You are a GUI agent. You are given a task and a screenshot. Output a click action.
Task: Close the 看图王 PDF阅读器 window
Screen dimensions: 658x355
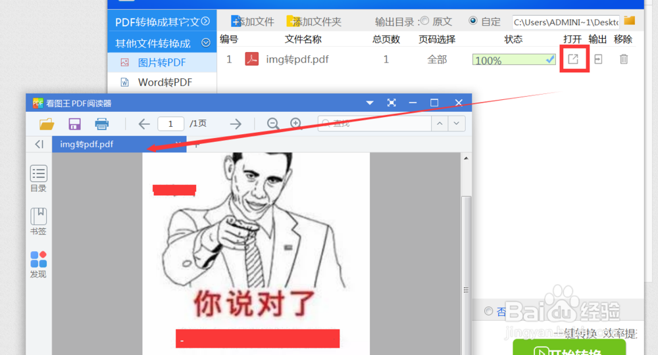[x=459, y=103]
